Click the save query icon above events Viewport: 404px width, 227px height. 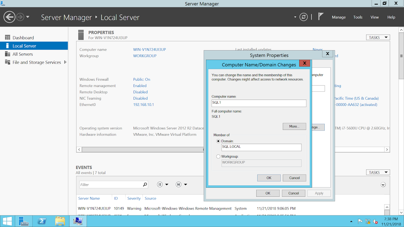pyautogui.click(x=179, y=184)
